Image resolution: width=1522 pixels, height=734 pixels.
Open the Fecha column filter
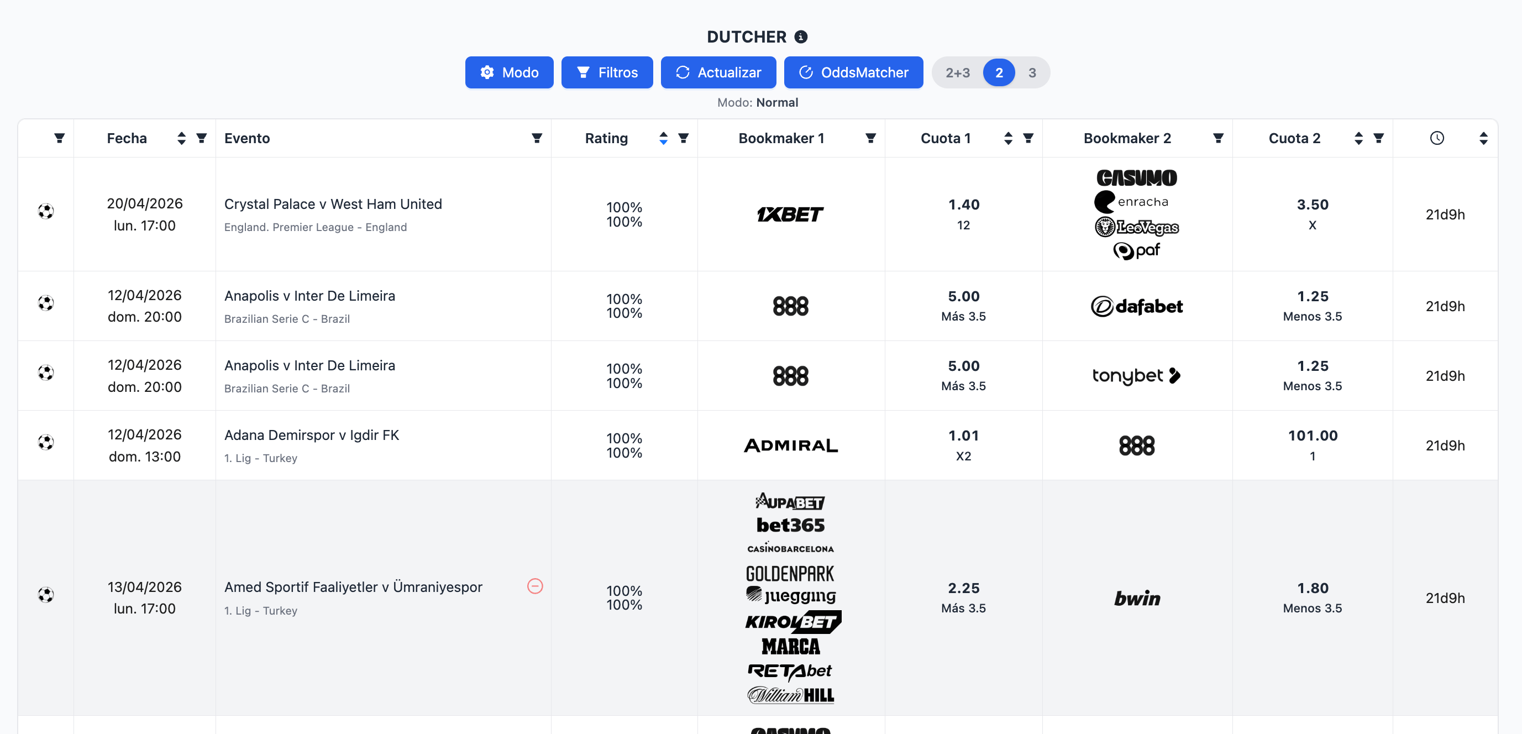[202, 138]
